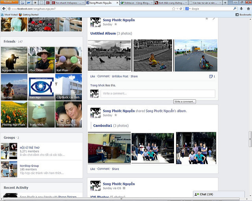Screen dimensions: 252x201
Task: Open the Most Visited bookmarks folder
Action: click(x=9, y=15)
